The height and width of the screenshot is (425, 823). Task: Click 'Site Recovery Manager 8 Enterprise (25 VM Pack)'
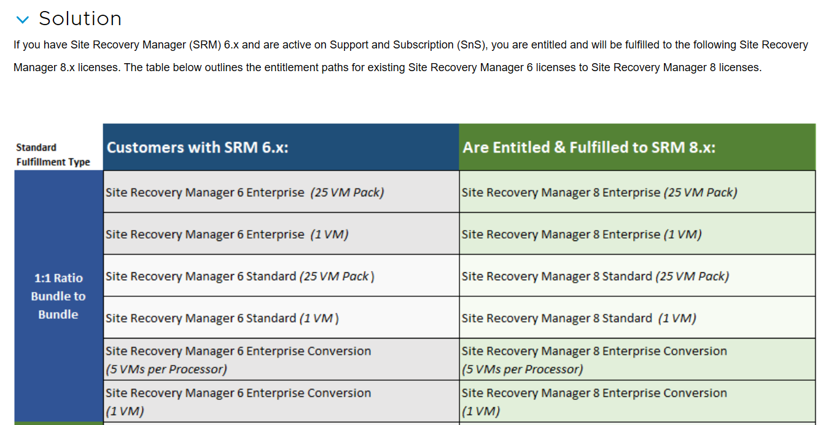(638, 192)
